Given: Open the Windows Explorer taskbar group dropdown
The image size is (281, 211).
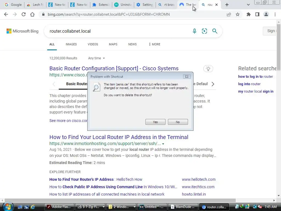Looking at the screenshot, I should point(134,207).
